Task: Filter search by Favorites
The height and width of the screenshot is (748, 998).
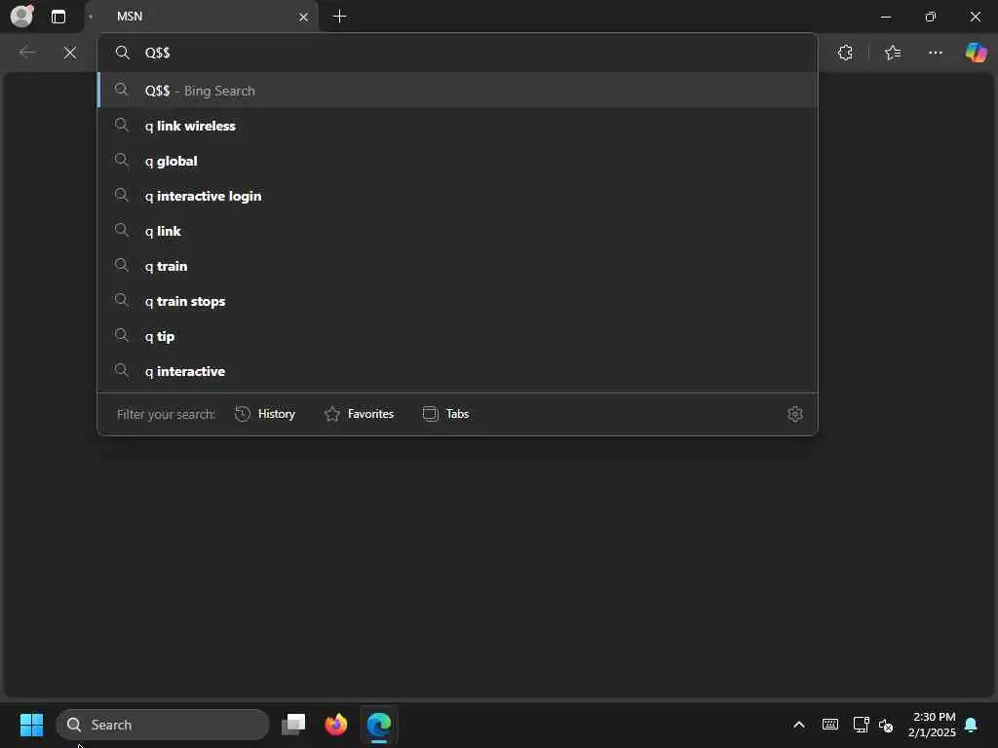Action: (x=360, y=414)
